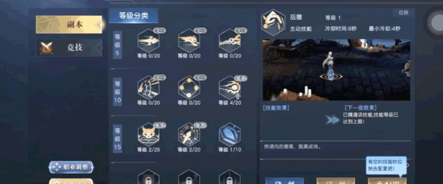Switch to the 竞技 skill set tab
Viewport: 443px width, 184px height.
coord(69,47)
